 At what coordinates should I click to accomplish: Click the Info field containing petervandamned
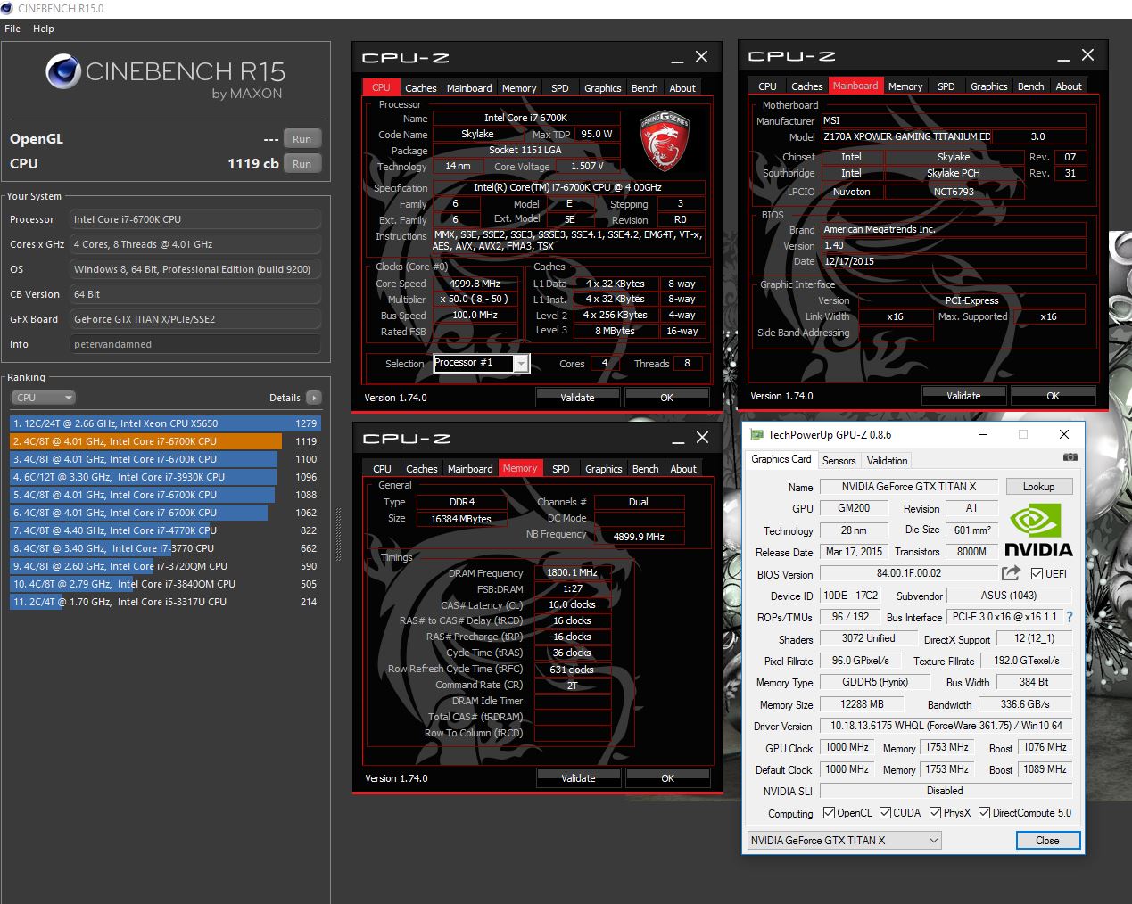(195, 344)
